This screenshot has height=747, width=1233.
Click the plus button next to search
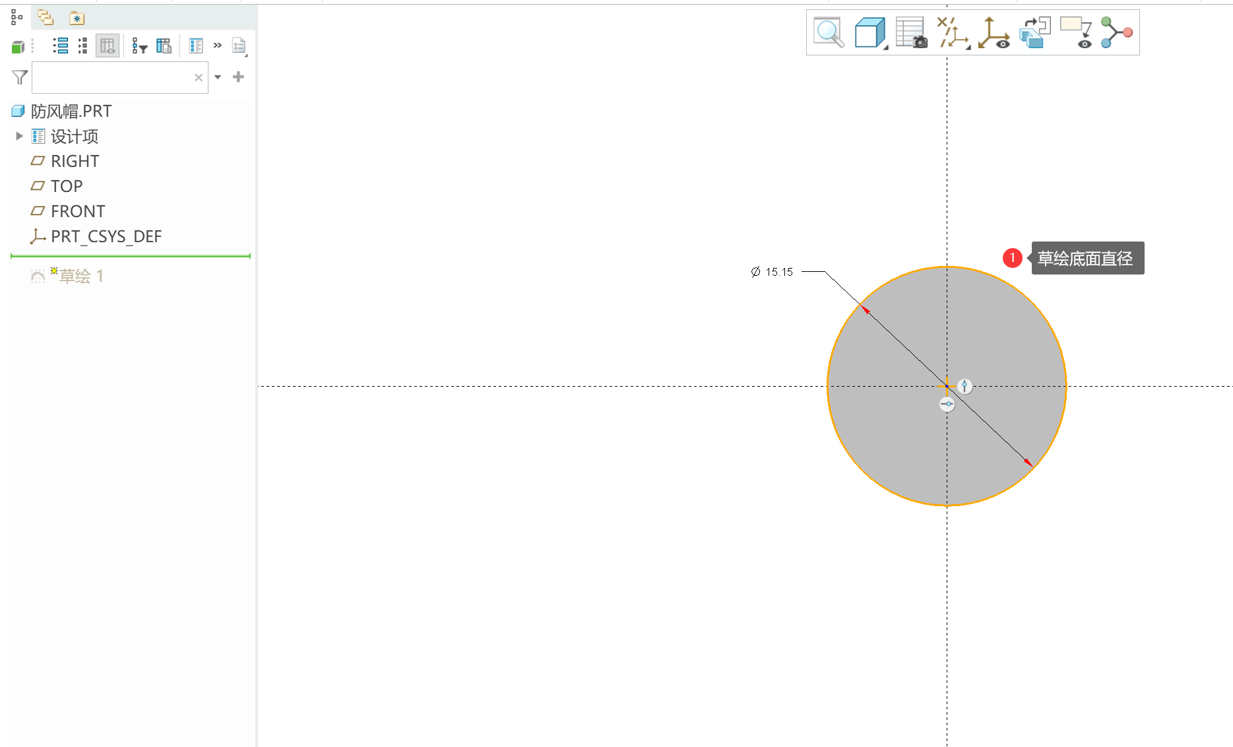click(239, 77)
